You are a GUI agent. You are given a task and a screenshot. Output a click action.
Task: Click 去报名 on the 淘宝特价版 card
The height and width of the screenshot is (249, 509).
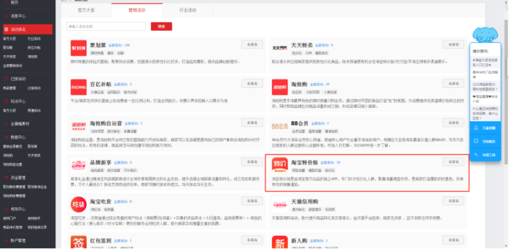tap(454, 162)
